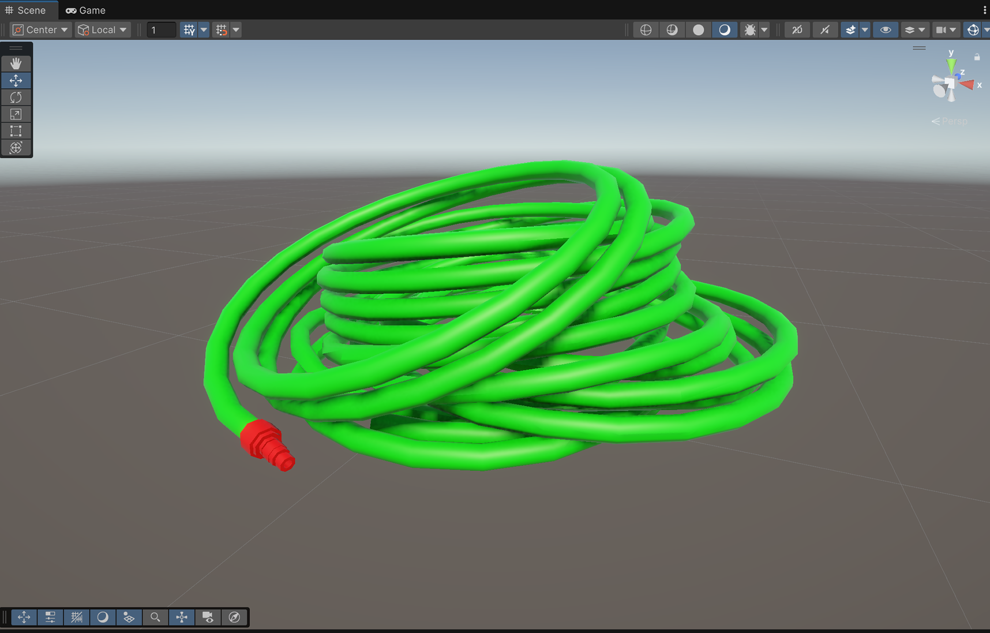
Task: Toggle Persp projection label
Action: tap(949, 121)
